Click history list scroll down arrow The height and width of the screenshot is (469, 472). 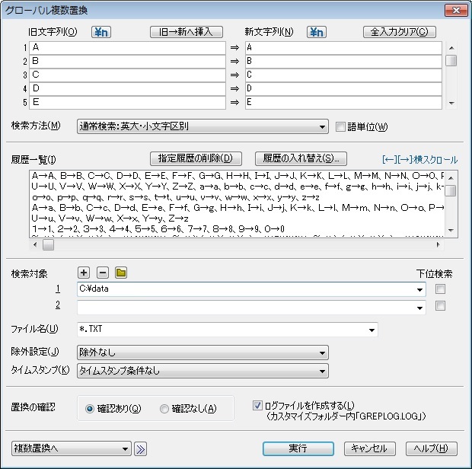451,230
